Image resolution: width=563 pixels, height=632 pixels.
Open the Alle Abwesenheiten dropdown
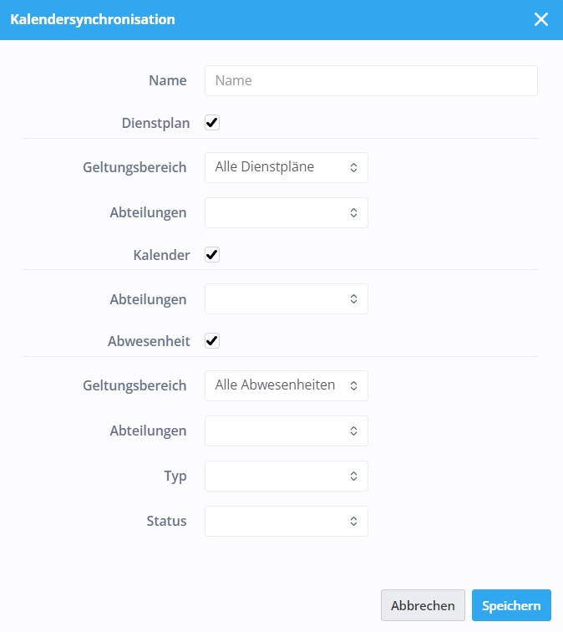(x=287, y=385)
